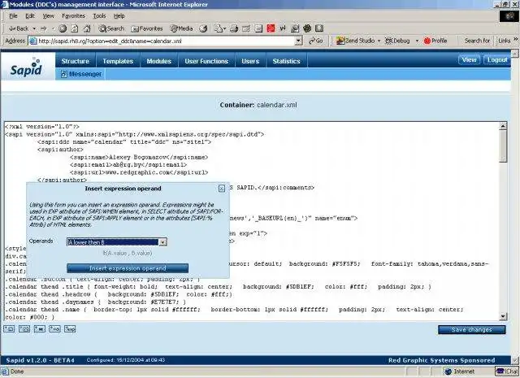Screen dimensions: 520x378
Task: Open the Templates tab
Action: 118,61
